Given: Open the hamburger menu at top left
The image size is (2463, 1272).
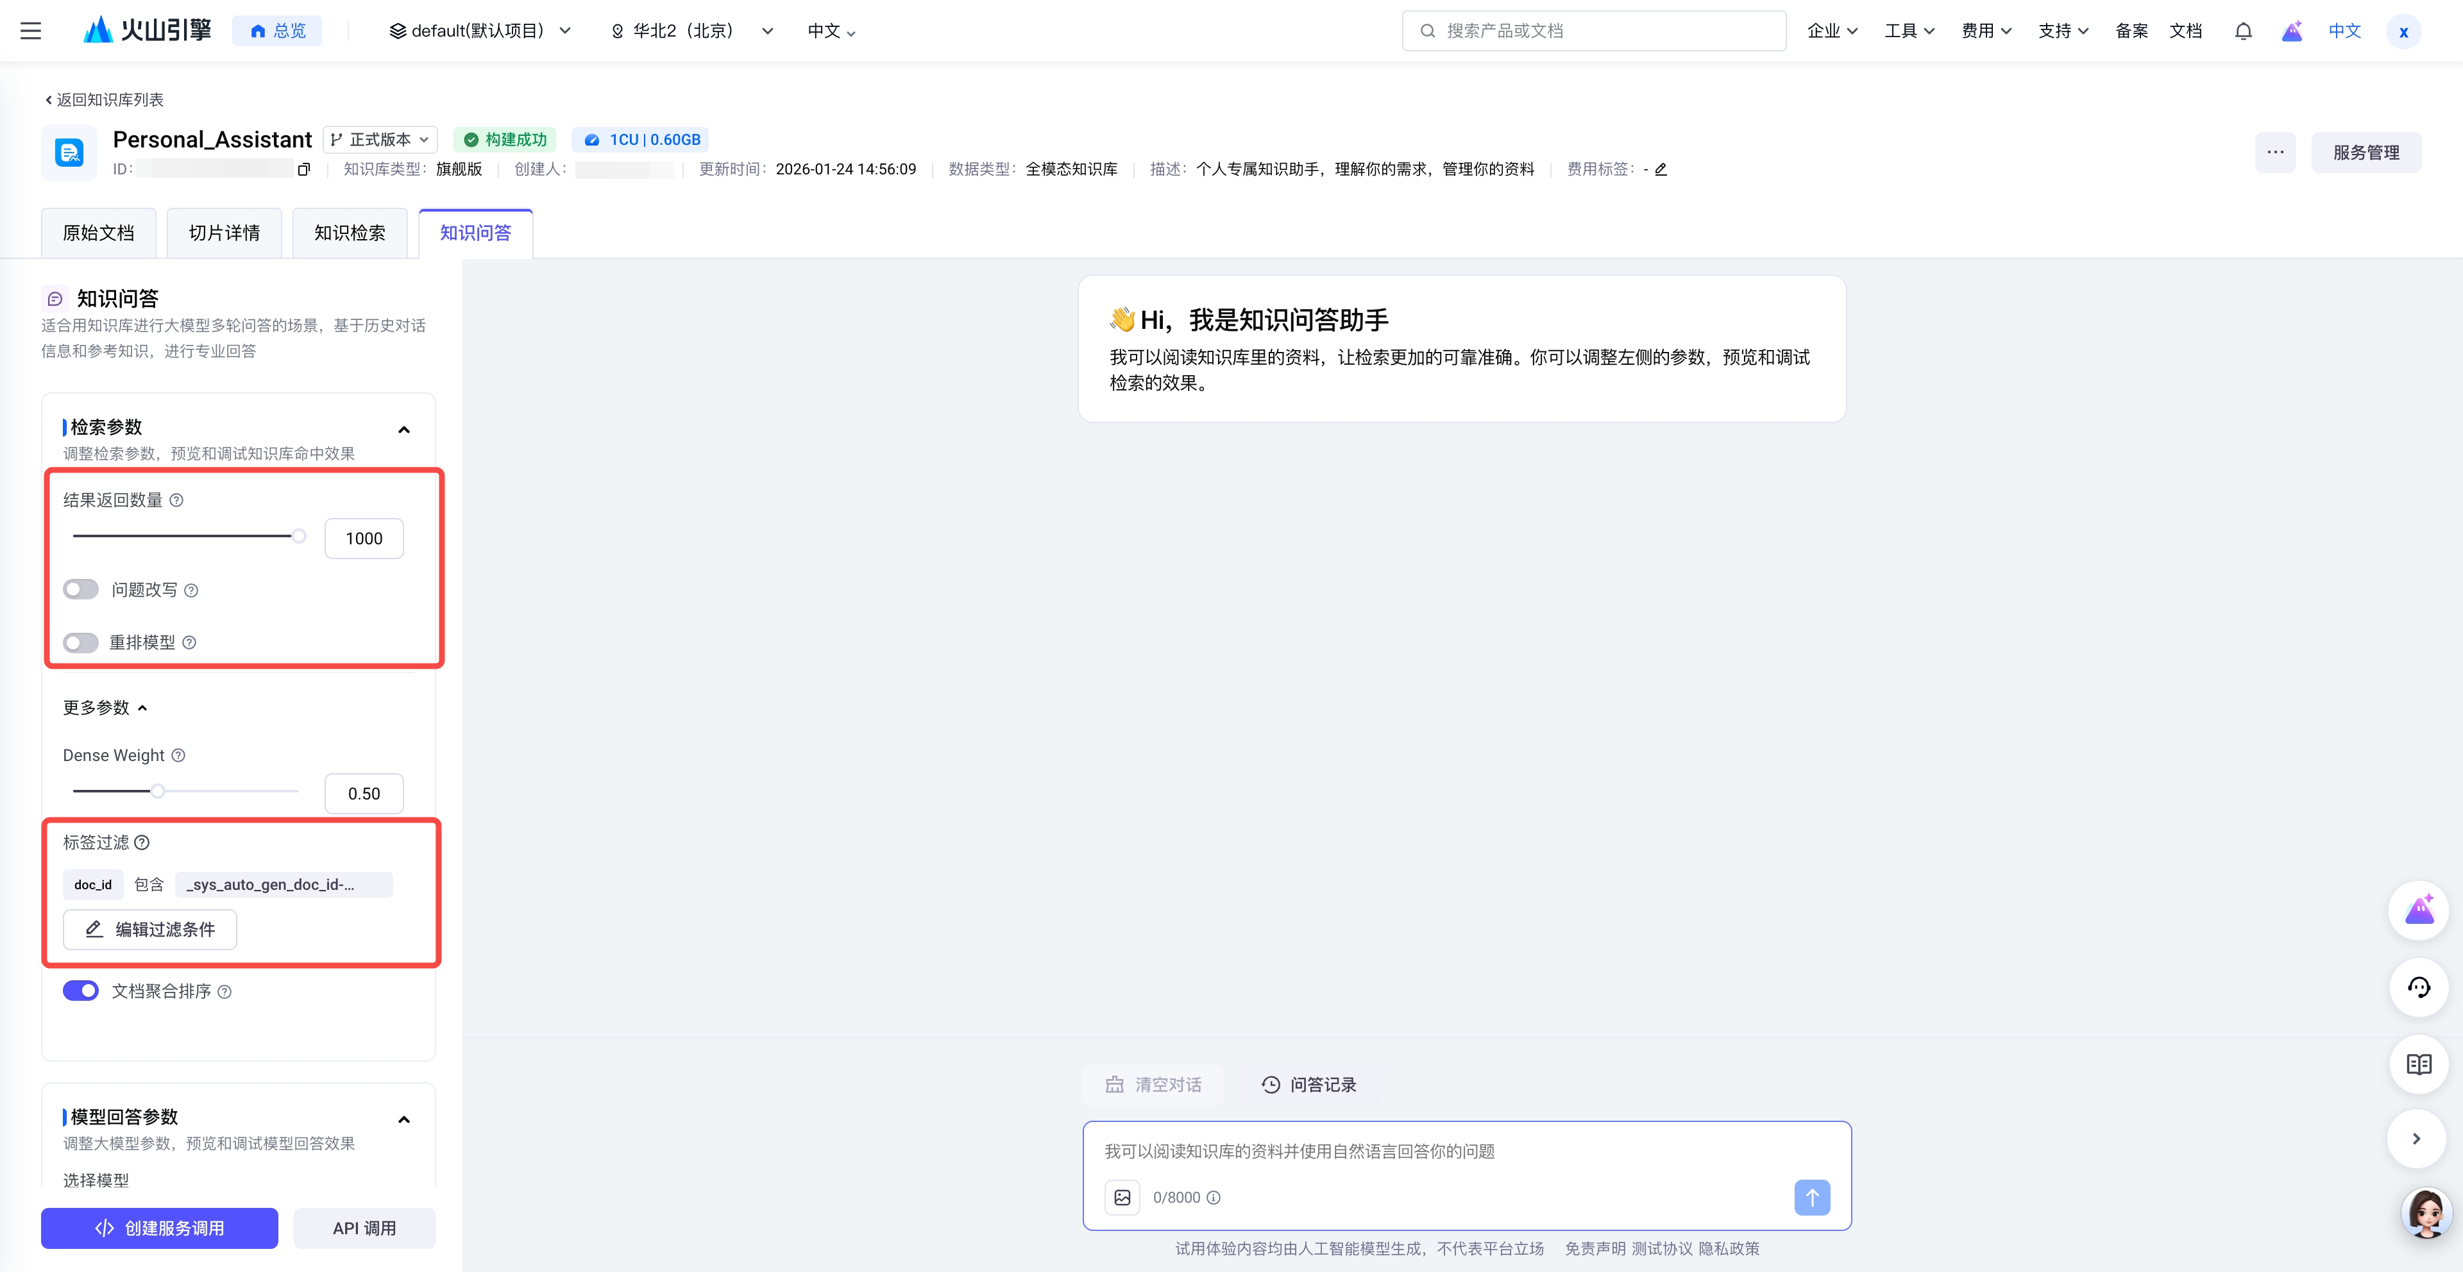Looking at the screenshot, I should point(31,31).
